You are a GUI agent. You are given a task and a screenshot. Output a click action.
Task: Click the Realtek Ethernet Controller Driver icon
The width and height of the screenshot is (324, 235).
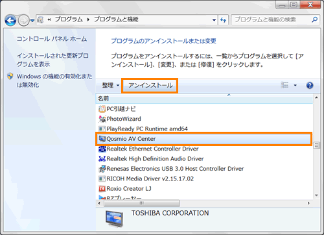coord(102,149)
